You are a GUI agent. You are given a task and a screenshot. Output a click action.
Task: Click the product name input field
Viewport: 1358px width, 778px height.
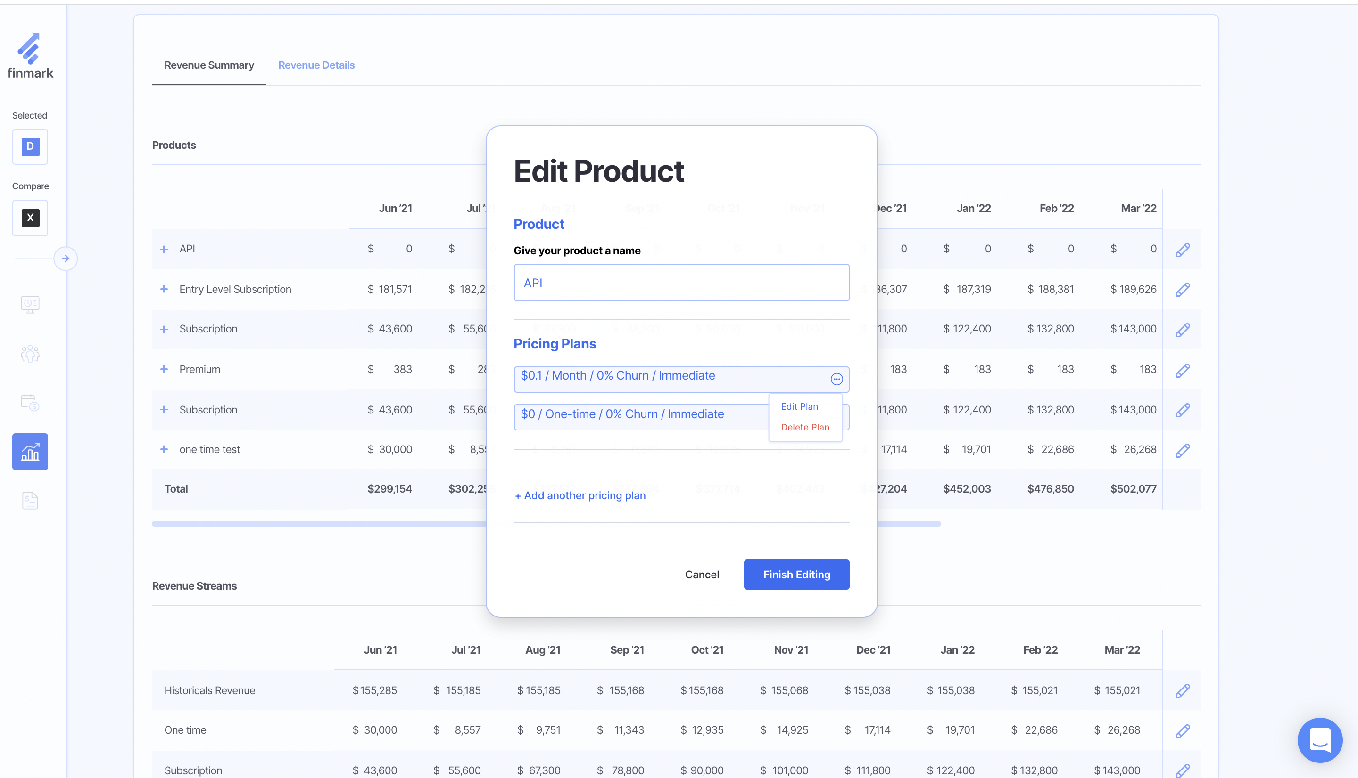pos(681,283)
